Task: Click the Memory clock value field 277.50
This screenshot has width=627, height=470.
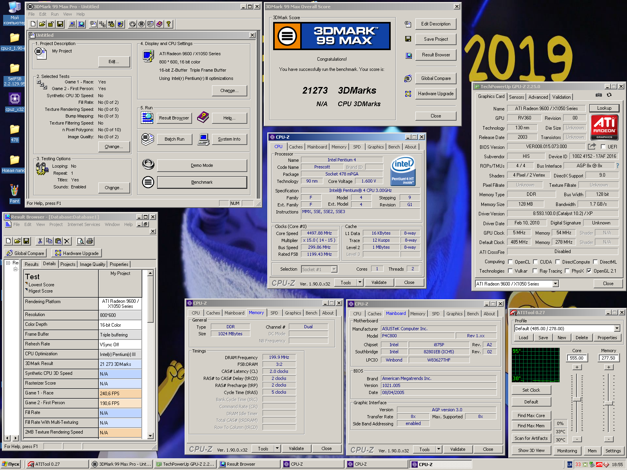Action: point(608,358)
